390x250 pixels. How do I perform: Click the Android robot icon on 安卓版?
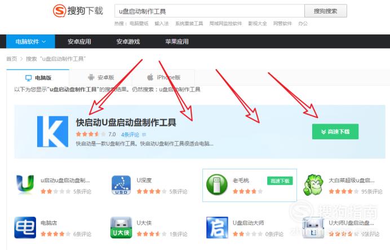[x=91, y=77]
